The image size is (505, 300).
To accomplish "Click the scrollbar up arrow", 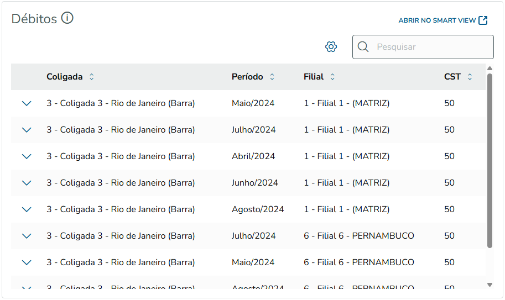I will point(490,69).
